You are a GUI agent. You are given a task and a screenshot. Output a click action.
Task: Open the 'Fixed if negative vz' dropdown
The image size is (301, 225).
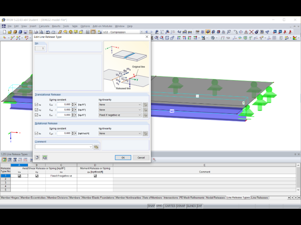(120, 115)
